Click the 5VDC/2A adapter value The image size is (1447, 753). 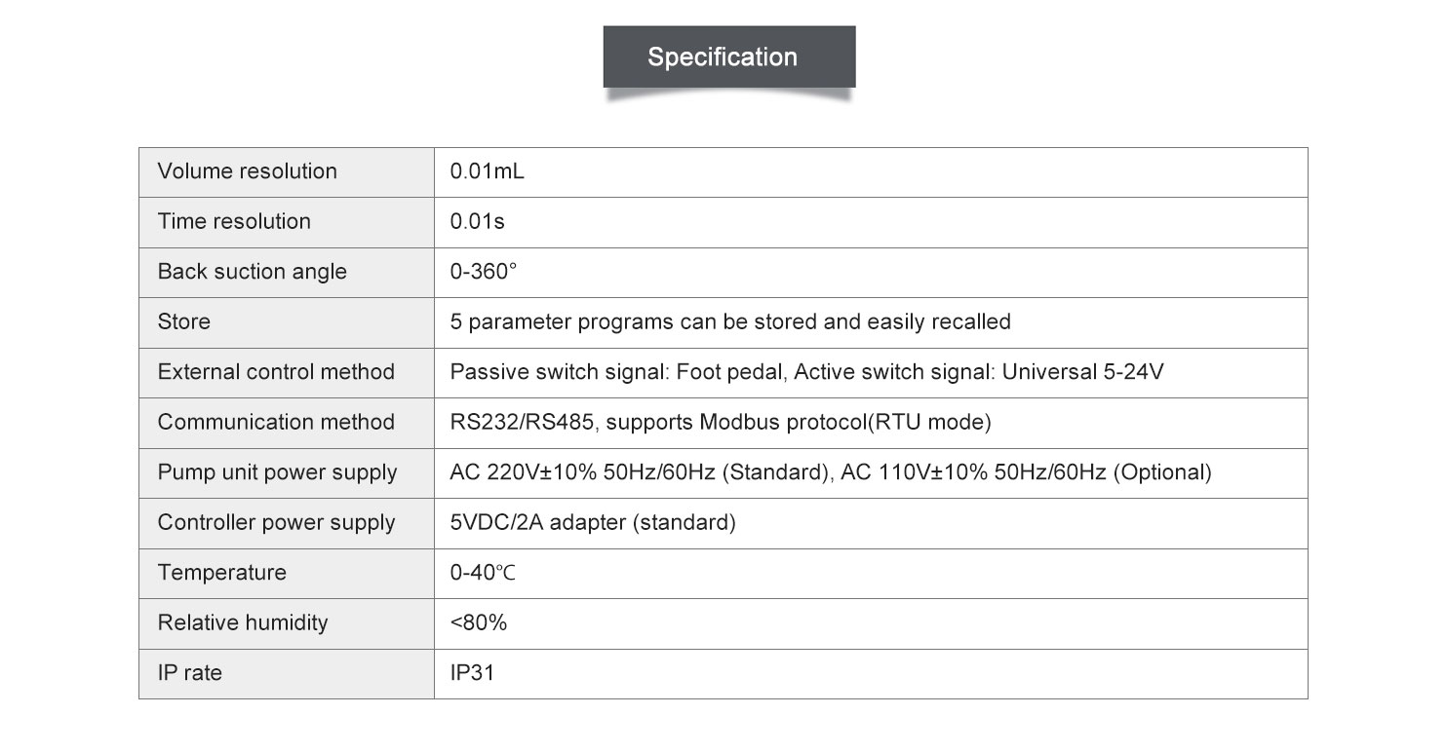tap(593, 522)
